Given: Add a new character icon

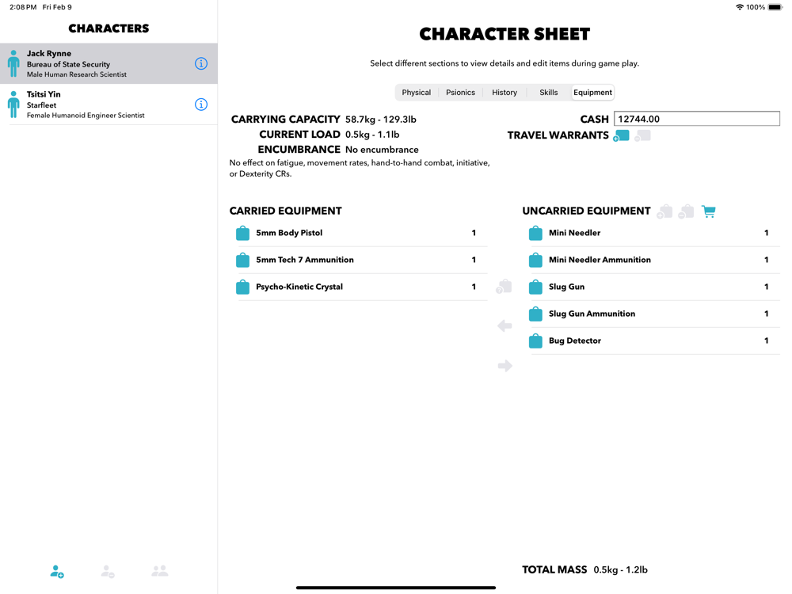Looking at the screenshot, I should click(x=57, y=571).
